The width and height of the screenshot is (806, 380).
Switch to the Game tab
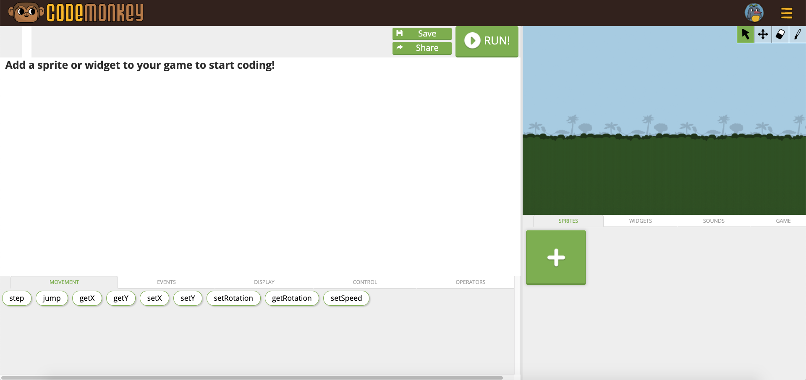point(783,221)
